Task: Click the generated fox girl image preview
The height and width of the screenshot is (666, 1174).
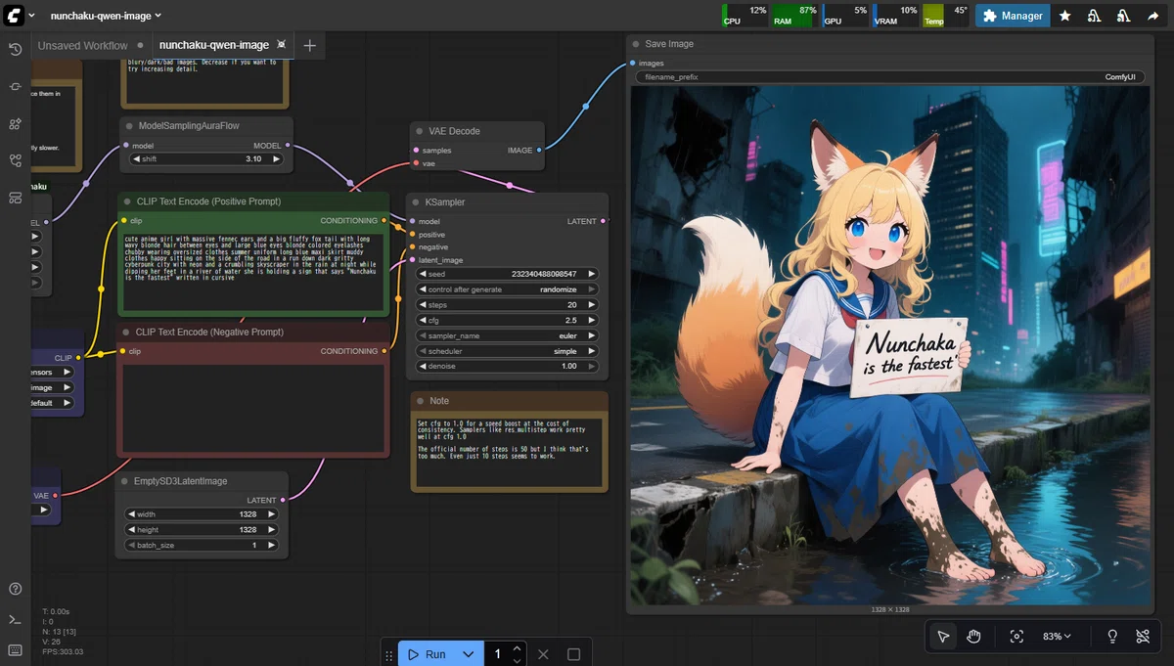Action: coord(891,345)
